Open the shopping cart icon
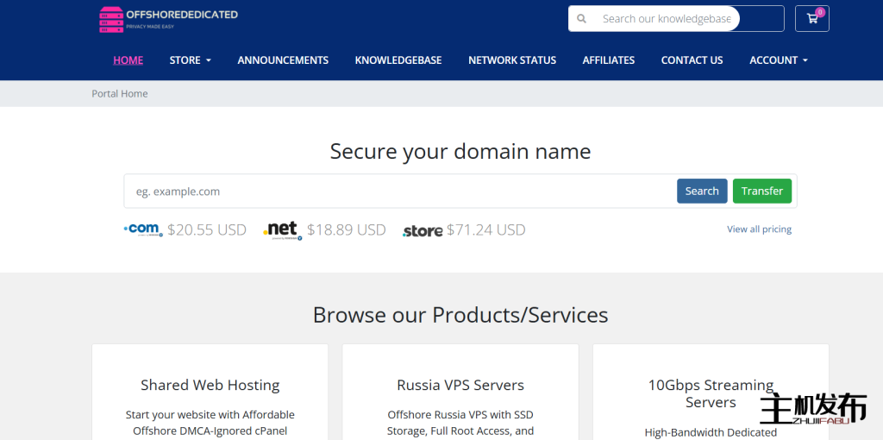This screenshot has height=440, width=883. [x=812, y=19]
